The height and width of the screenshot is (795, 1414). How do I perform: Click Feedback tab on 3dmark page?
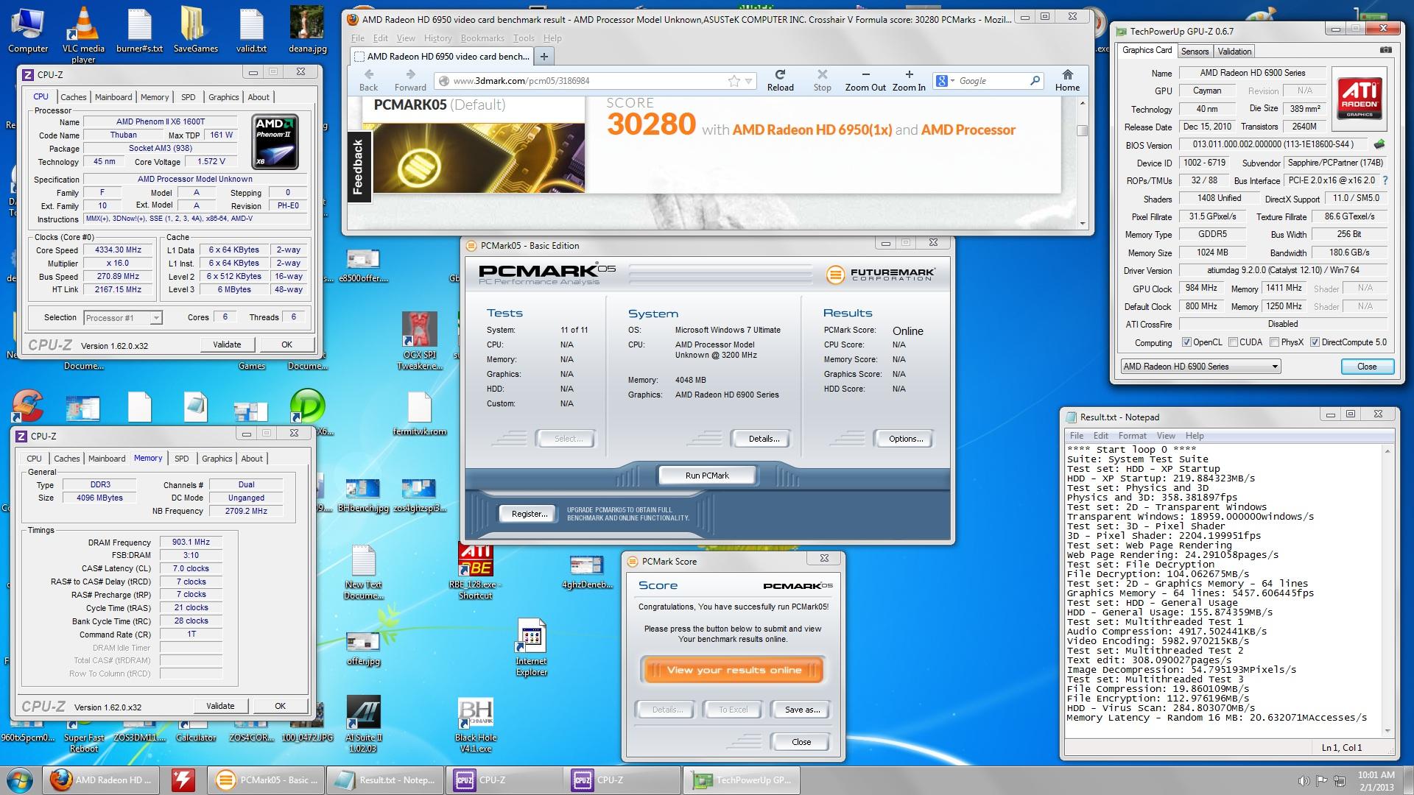358,166
